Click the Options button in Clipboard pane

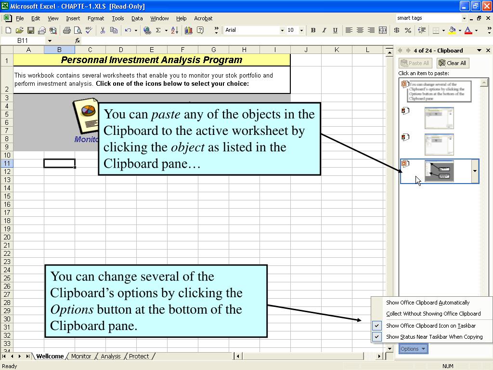(x=413, y=349)
